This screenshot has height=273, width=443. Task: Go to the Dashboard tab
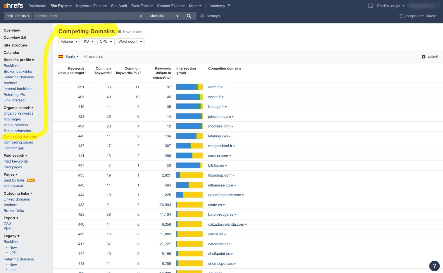coord(37,6)
